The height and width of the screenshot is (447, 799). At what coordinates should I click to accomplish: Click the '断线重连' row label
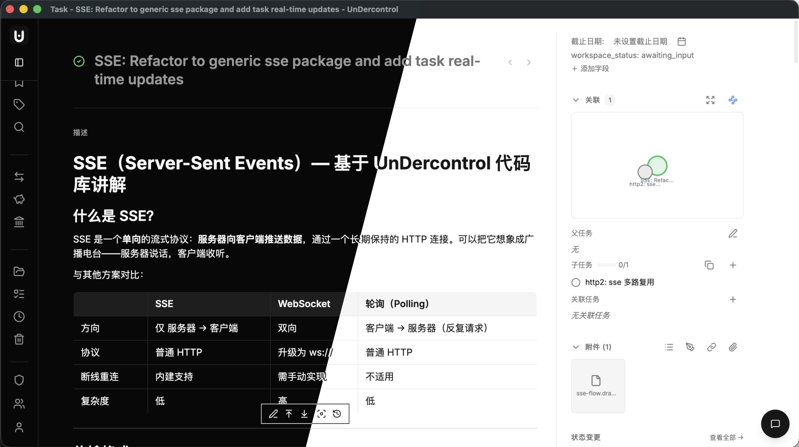[x=100, y=377]
